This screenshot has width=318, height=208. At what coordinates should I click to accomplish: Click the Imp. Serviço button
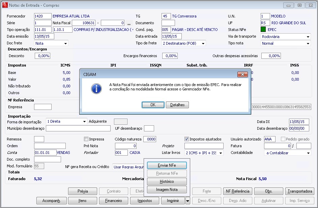coord(300,201)
